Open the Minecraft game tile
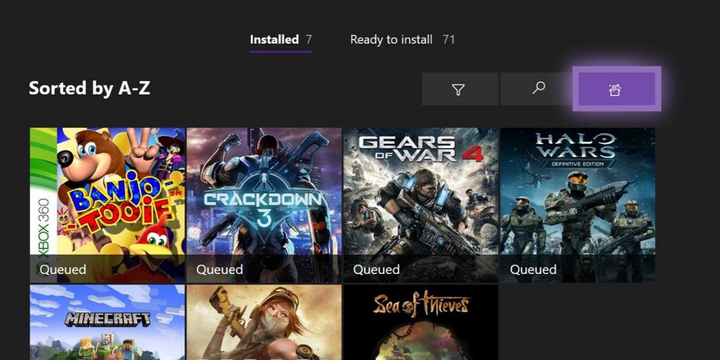Image resolution: width=720 pixels, height=360 pixels. (107, 323)
